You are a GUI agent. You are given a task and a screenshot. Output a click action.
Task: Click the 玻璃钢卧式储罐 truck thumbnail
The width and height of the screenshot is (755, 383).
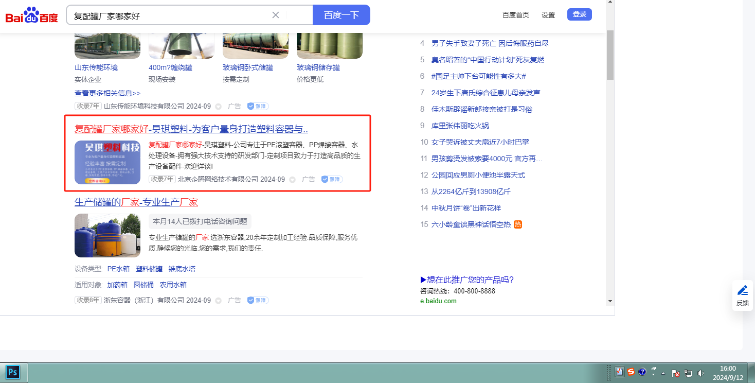coord(256,46)
